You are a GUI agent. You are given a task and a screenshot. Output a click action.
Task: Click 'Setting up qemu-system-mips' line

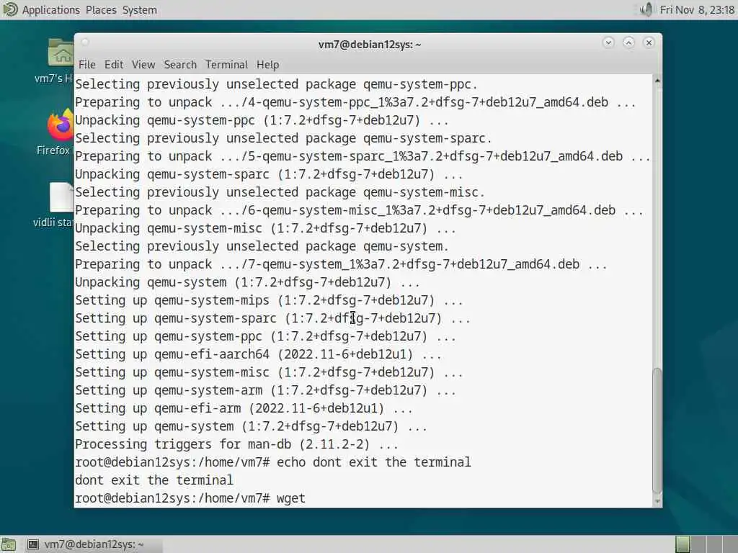(270, 300)
